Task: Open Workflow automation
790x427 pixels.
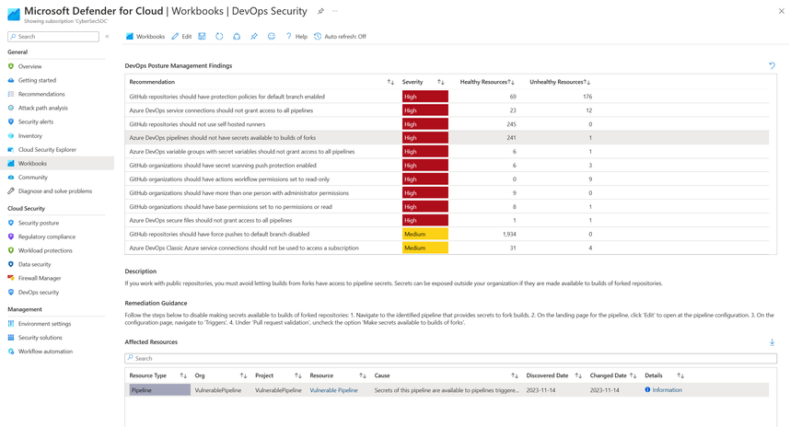Action: (x=45, y=352)
